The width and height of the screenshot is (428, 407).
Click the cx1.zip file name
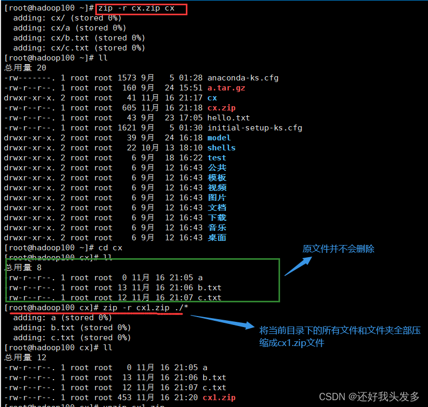219,398
